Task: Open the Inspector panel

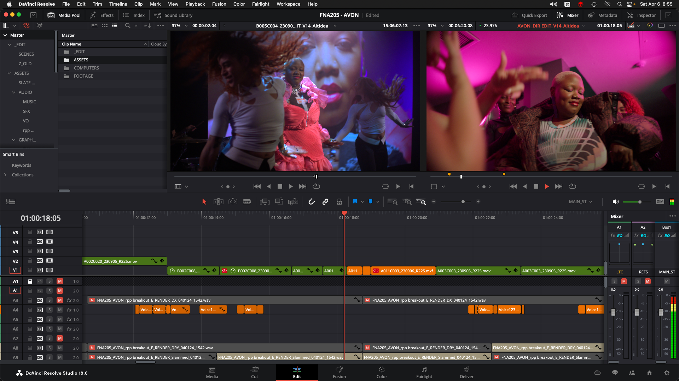Action: click(x=642, y=15)
